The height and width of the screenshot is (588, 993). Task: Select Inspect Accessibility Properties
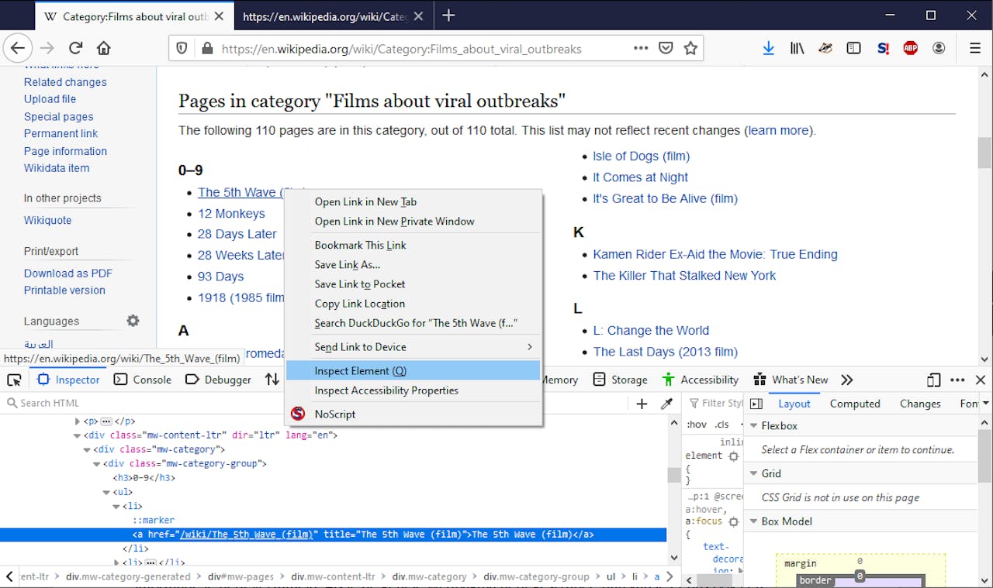point(413,390)
